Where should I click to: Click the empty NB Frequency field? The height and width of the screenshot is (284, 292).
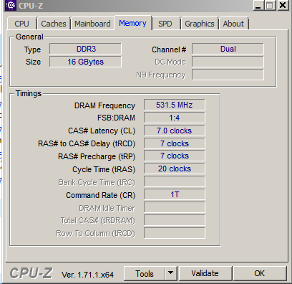point(228,75)
